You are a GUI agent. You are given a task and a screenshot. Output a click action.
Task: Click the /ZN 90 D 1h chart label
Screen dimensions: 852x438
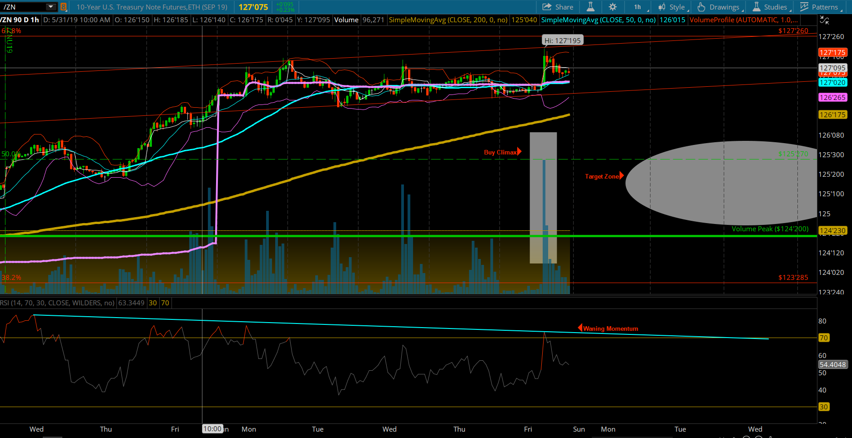pos(20,20)
